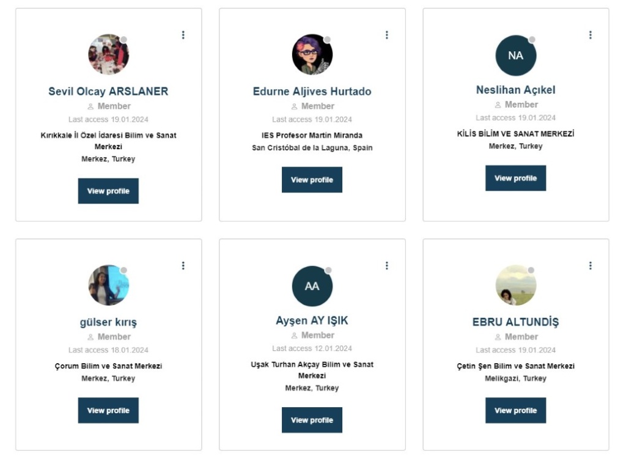The height and width of the screenshot is (464, 626).
Task: Click EBRU ALTUNDİŞ's profile photo
Action: point(515,285)
